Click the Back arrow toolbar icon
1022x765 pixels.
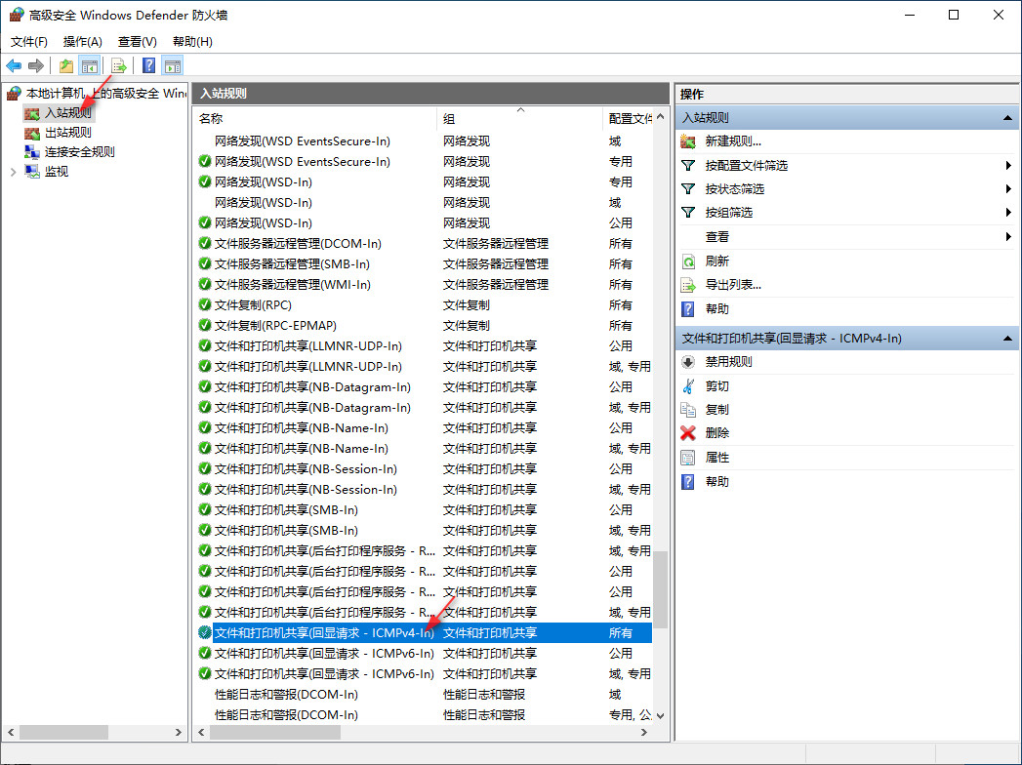[x=14, y=65]
